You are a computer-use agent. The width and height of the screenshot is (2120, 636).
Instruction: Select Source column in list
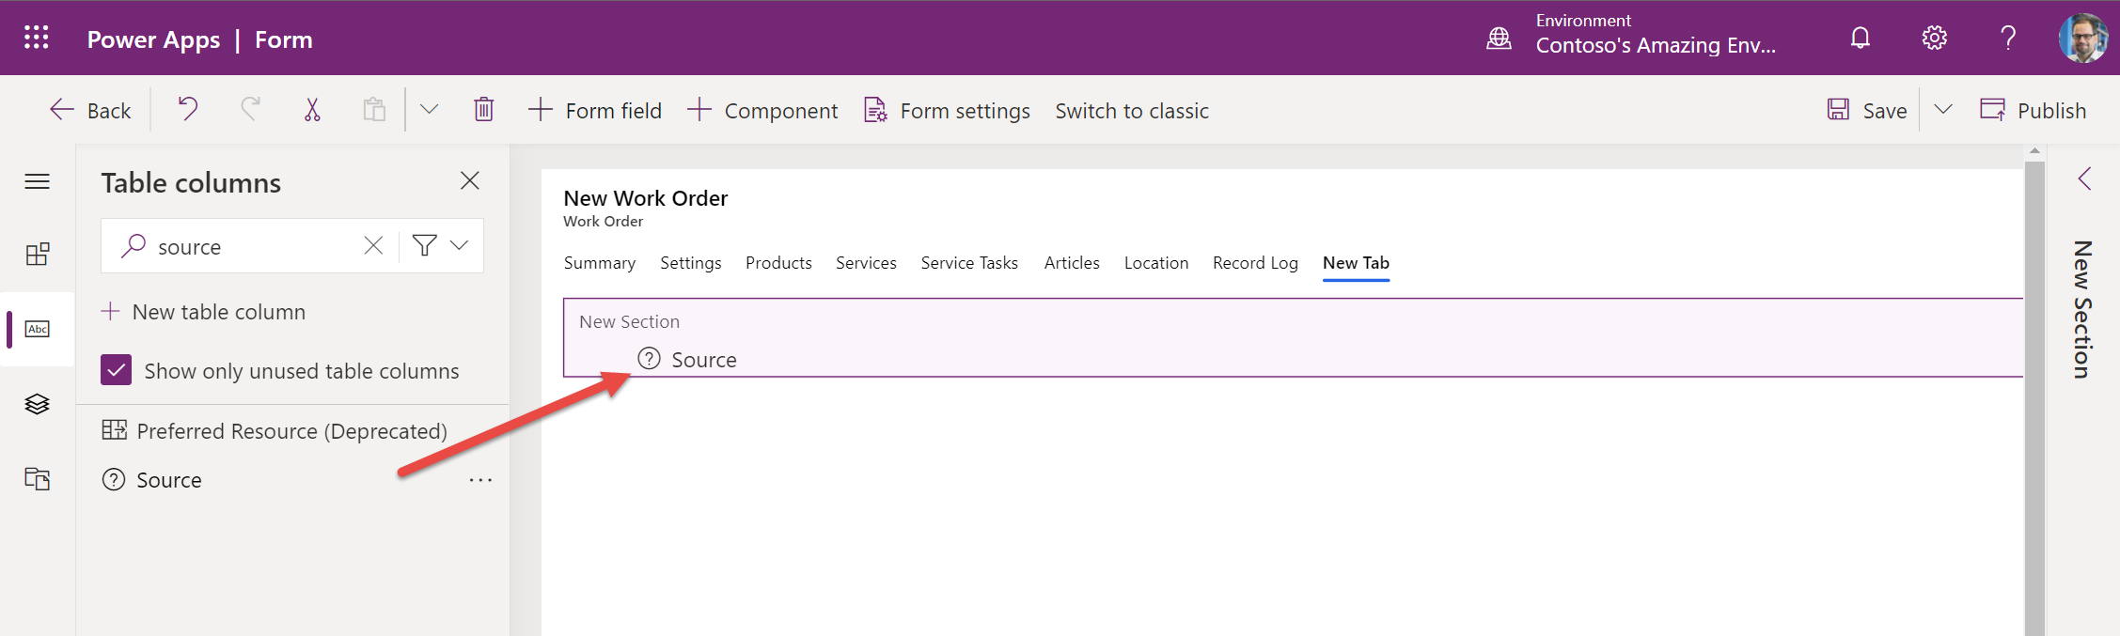(151, 480)
